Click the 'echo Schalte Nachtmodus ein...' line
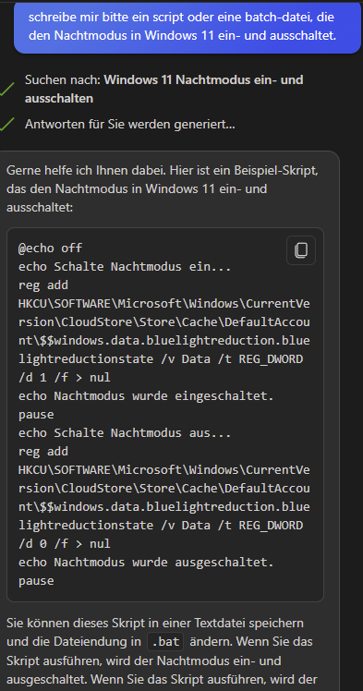Image resolution: width=363 pixels, height=691 pixels. tap(125, 267)
